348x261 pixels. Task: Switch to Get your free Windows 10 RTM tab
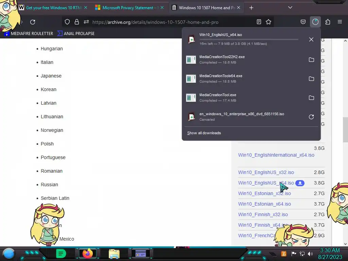[x=54, y=7]
